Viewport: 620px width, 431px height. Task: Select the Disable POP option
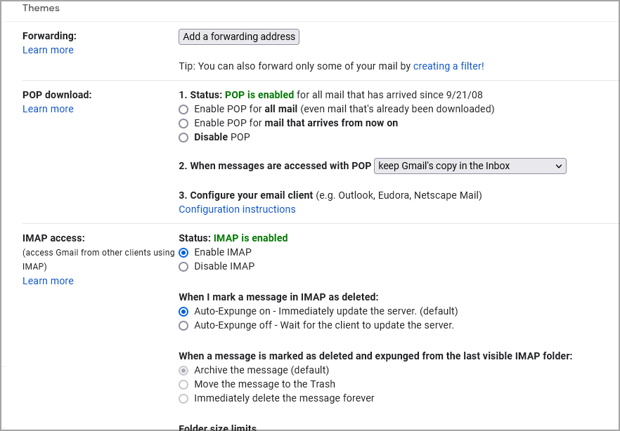[183, 138]
